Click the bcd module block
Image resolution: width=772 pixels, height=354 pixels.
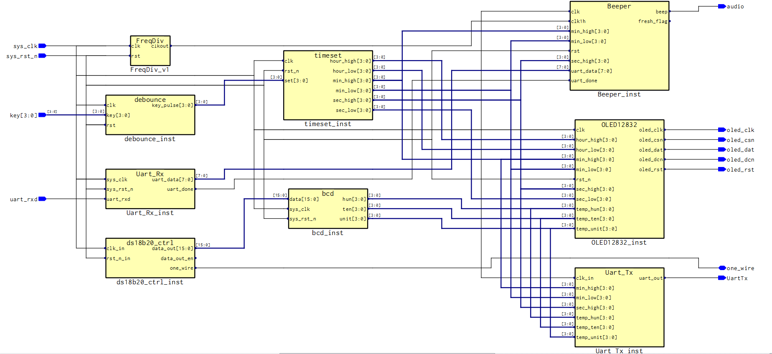click(x=328, y=208)
